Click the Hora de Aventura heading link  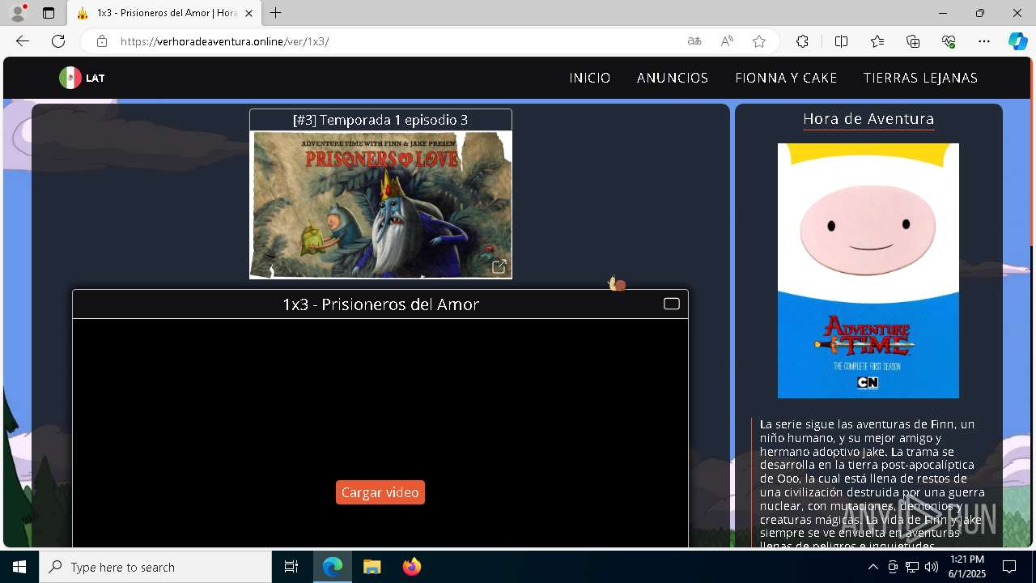[x=868, y=119]
